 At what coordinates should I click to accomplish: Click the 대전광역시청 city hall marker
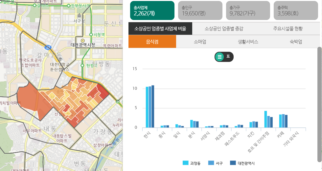[x=82, y=41]
